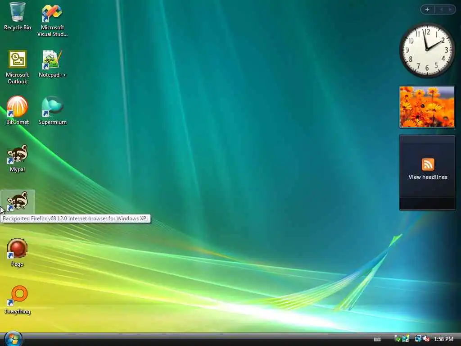
Task: Click the sidebar next page arrow
Action: click(x=450, y=9)
